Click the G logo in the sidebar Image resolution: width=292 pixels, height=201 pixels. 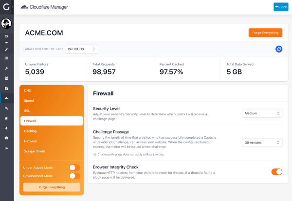point(6,7)
